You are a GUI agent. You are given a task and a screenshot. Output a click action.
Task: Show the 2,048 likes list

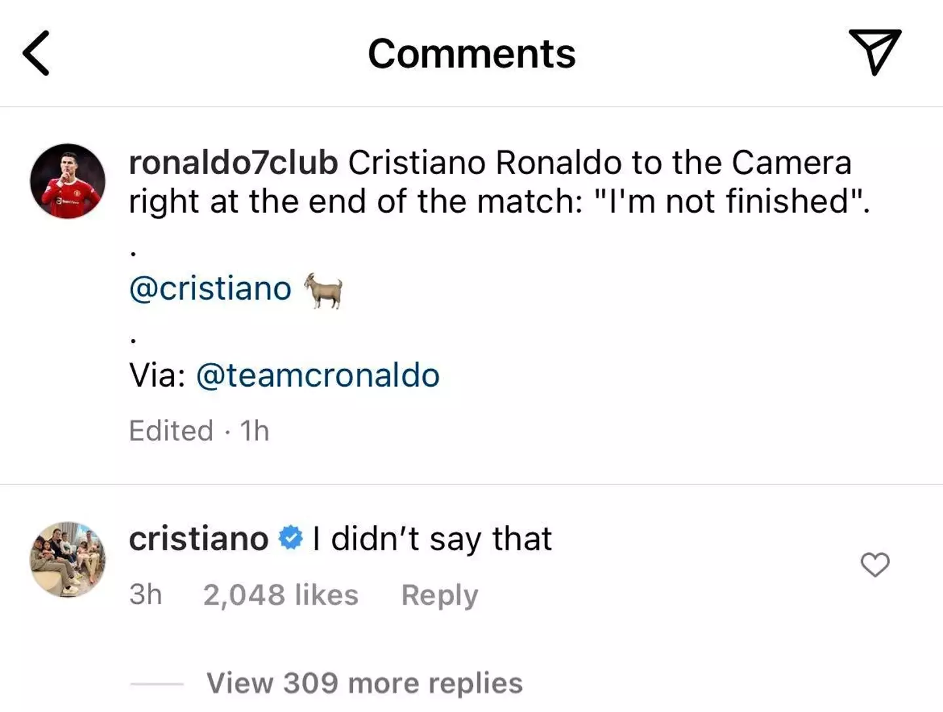(x=280, y=596)
